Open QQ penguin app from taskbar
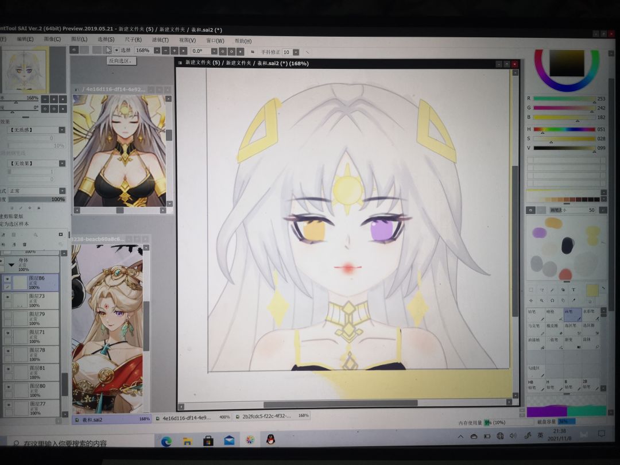The height and width of the screenshot is (465, 620). coord(270,440)
